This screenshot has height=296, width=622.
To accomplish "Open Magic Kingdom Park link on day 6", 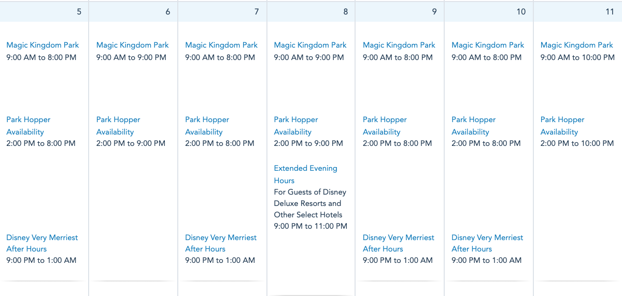I will (x=132, y=45).
